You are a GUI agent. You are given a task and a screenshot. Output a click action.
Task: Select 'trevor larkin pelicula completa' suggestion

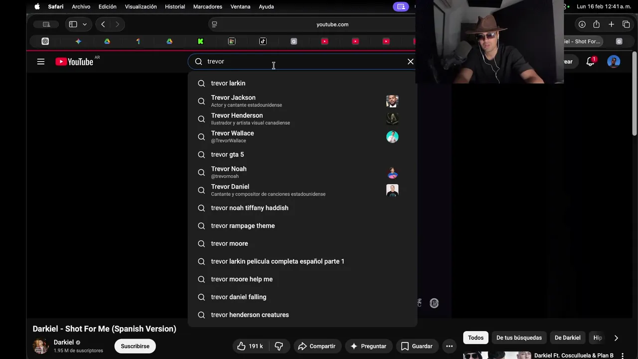click(303, 261)
